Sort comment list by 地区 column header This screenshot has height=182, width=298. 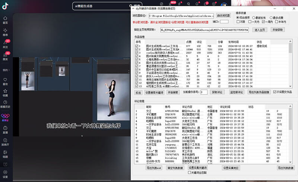(212, 107)
